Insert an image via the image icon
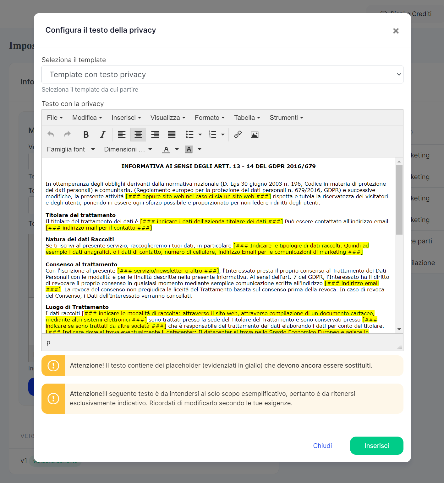Image resolution: width=444 pixels, height=483 pixels. 254,134
